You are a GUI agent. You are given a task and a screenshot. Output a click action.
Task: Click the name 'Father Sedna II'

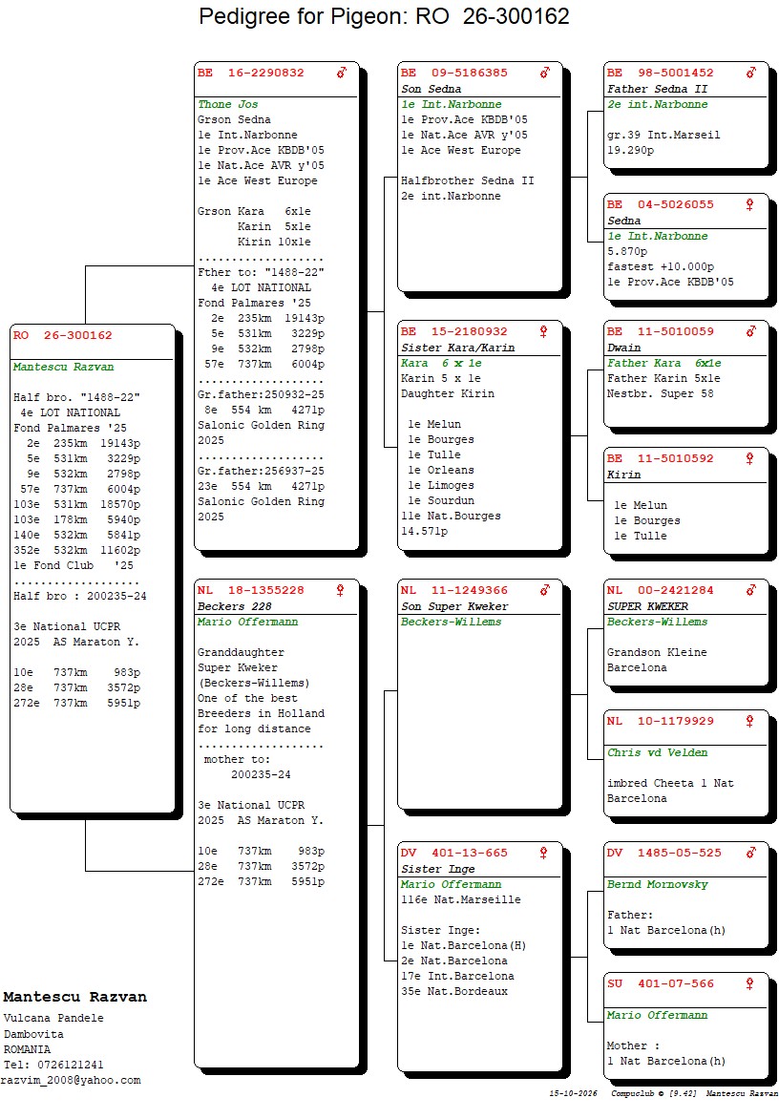click(x=657, y=89)
